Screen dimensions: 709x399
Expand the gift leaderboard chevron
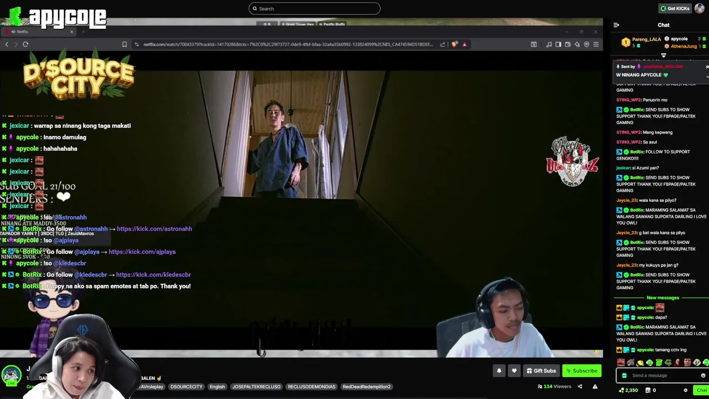664,55
